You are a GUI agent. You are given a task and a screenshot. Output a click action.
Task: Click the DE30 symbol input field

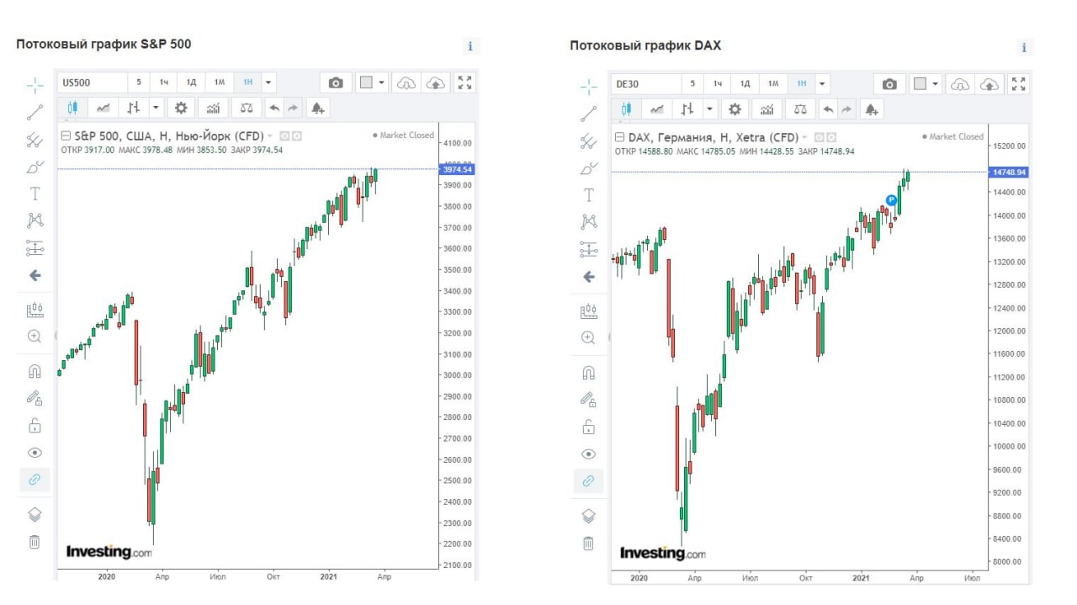click(646, 83)
